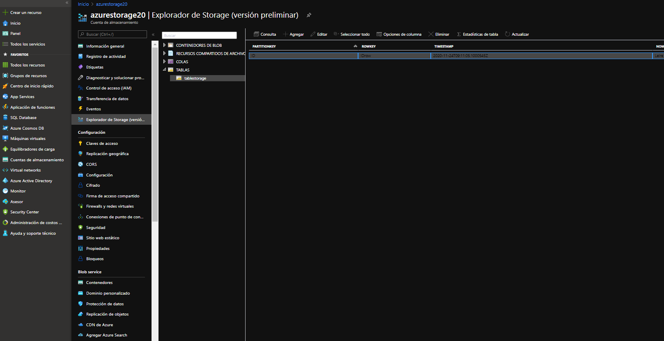Screen dimensions: 664x341
Task: Click the Azure Active Directory icon
Action: click(5, 181)
